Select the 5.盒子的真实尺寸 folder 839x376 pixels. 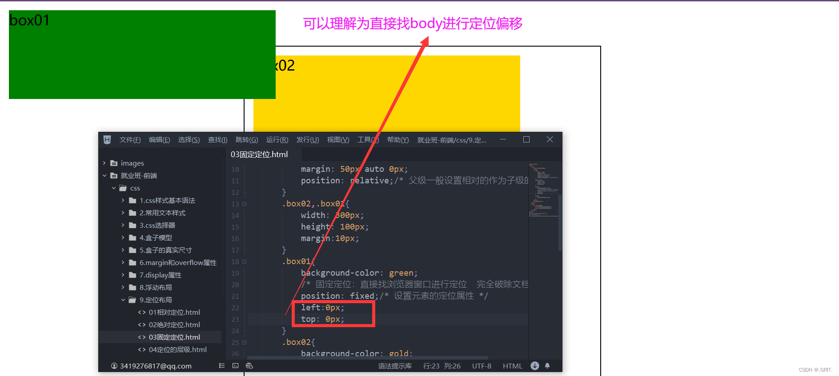165,250
